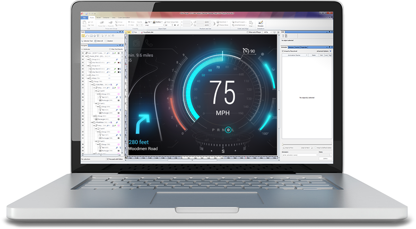
Task: Open the Bring Forward dropdown
Action: [239, 22]
